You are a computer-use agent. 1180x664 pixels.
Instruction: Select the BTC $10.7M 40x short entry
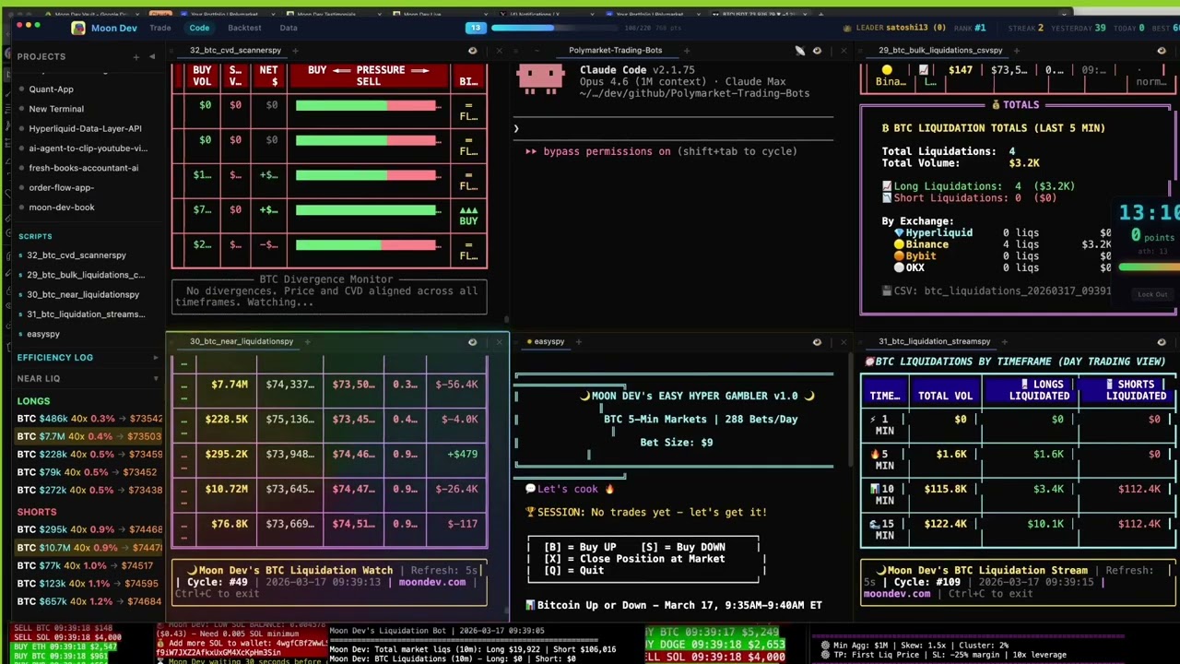pyautogui.click(x=89, y=548)
